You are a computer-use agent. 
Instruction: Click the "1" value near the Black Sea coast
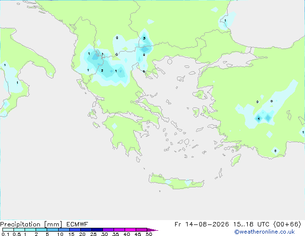225,20
